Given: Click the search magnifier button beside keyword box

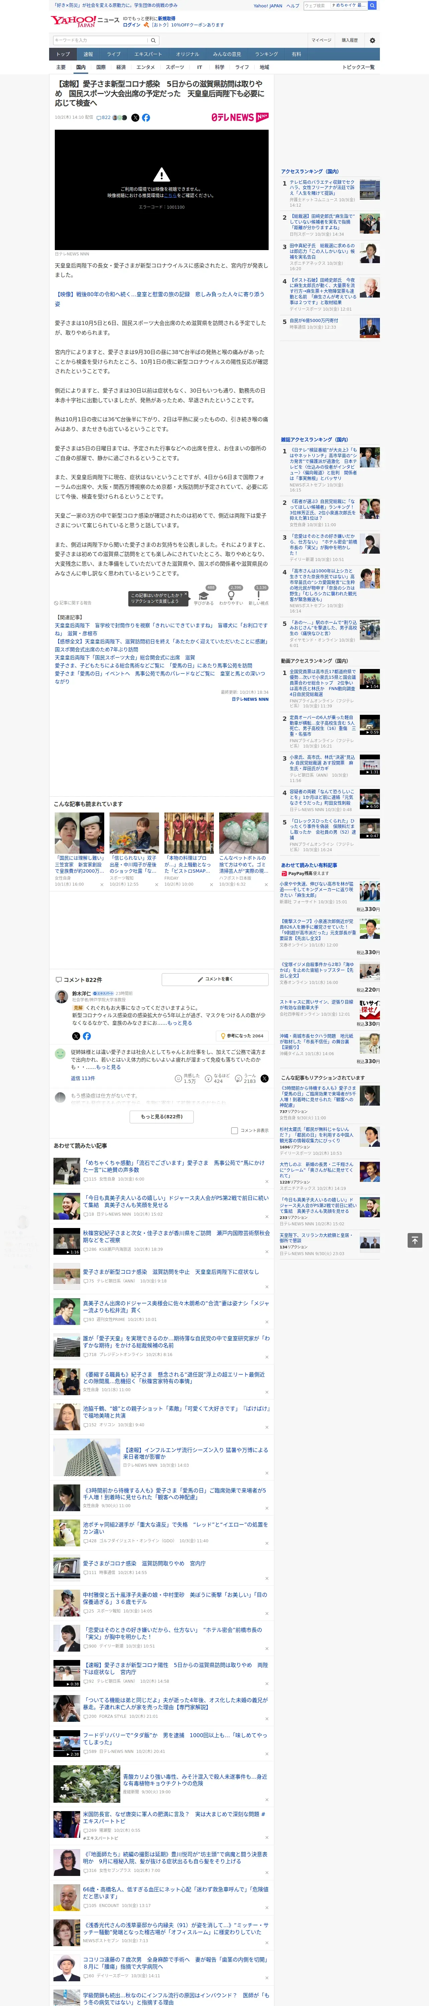Looking at the screenshot, I should [x=153, y=40].
